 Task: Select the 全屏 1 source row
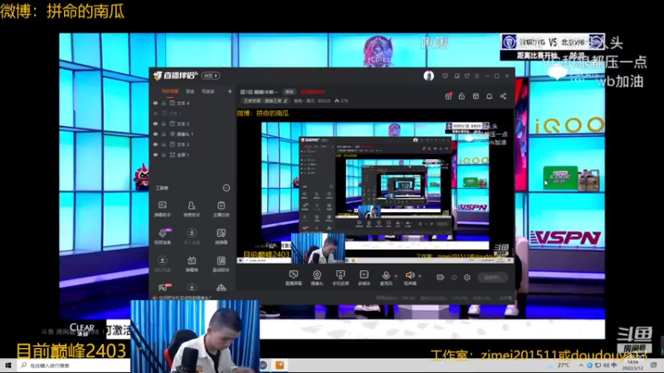click(x=193, y=155)
